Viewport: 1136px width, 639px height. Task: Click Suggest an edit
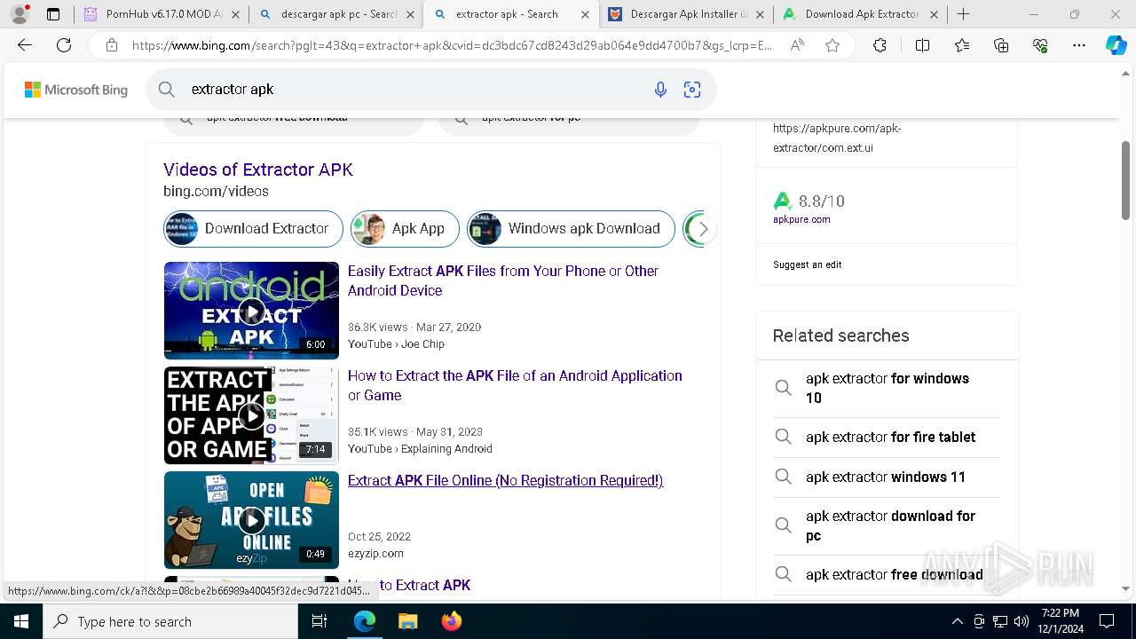[x=808, y=264]
